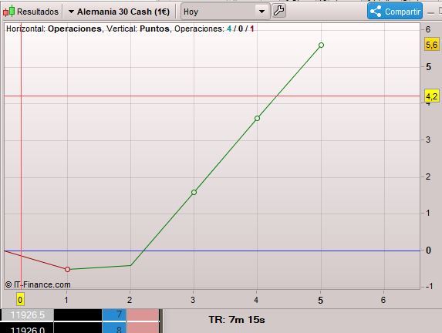Image resolution: width=442 pixels, height=333 pixels.
Task: Click the yellow 5,6 value label
Action: pyautogui.click(x=431, y=45)
